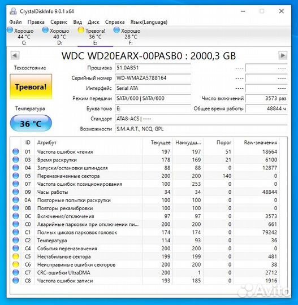Open the Диск menu
This screenshot has height=305, width=298.
(x=93, y=22)
